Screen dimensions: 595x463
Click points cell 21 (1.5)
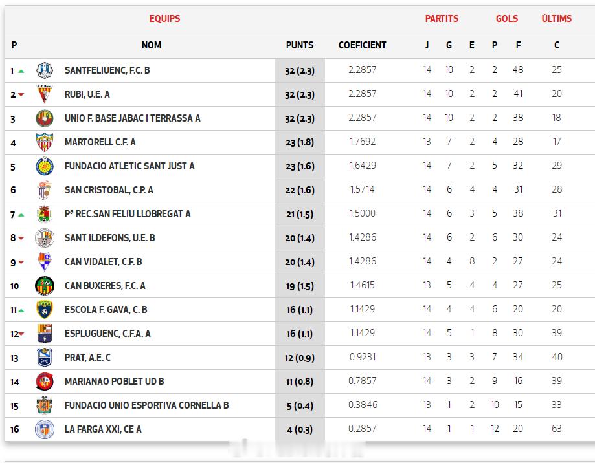point(300,215)
